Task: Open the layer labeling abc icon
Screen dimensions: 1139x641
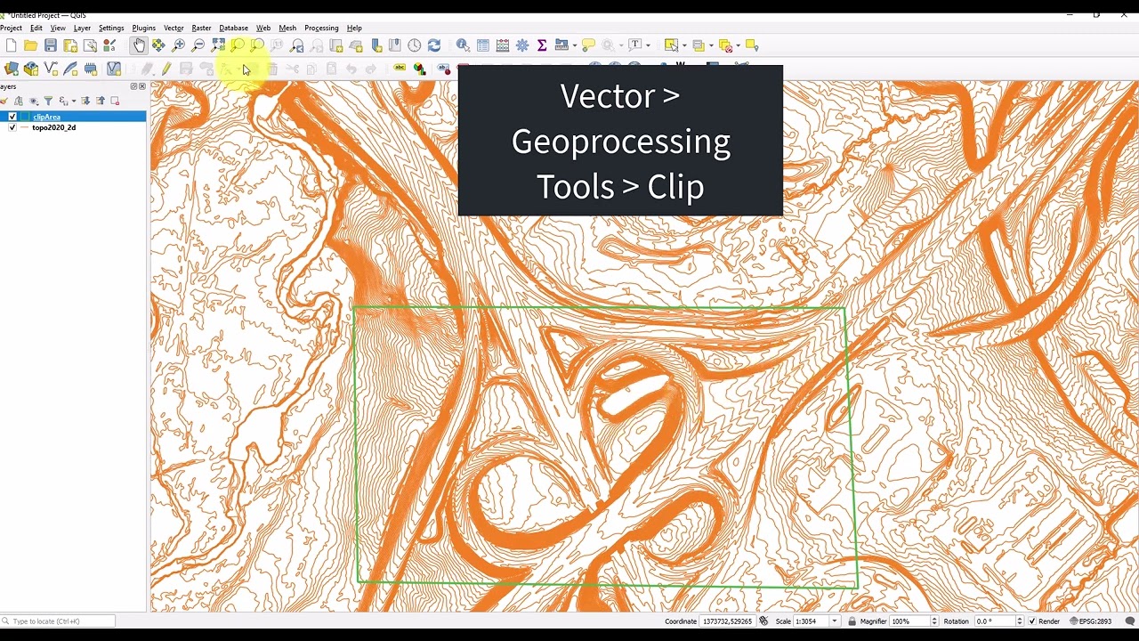Action: pyautogui.click(x=400, y=69)
